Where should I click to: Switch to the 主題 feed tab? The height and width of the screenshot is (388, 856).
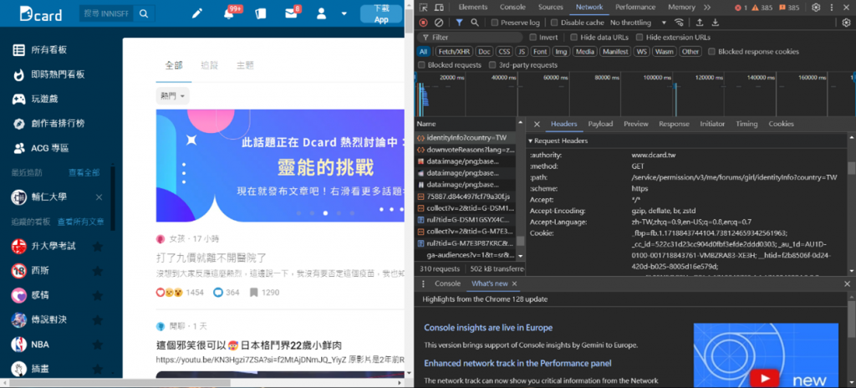(245, 65)
